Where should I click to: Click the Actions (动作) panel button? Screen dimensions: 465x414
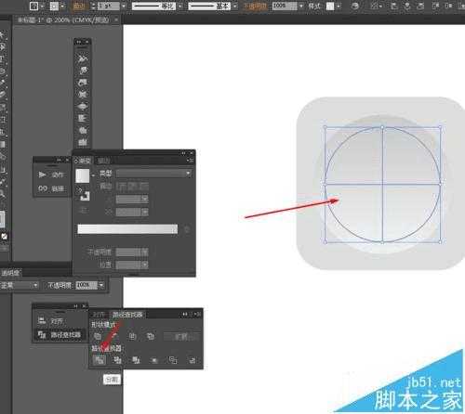[x=51, y=175]
